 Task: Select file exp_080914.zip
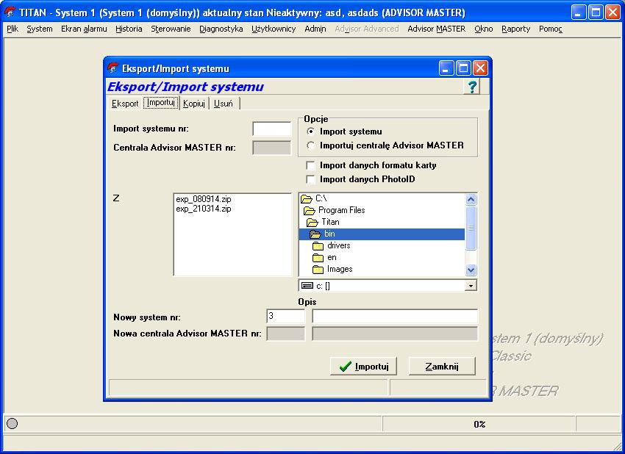point(204,199)
